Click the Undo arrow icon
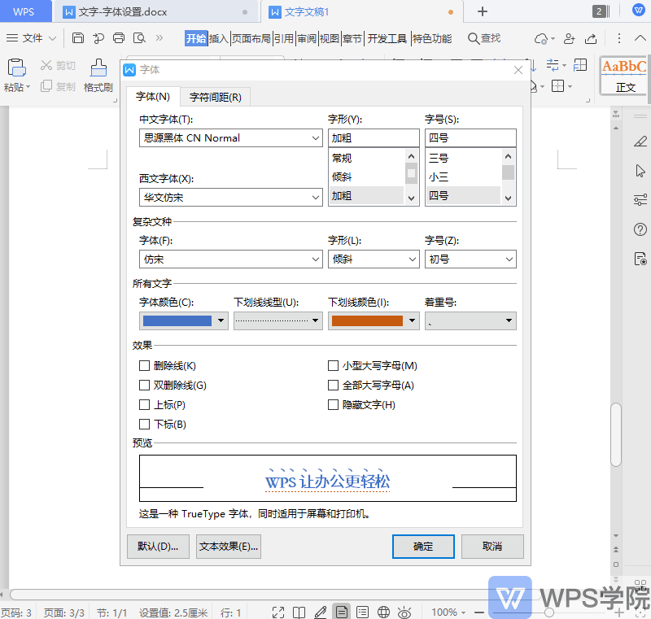 (98, 38)
